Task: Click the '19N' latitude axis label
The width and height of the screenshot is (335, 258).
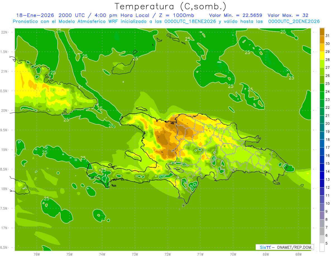Action: pos(4,150)
